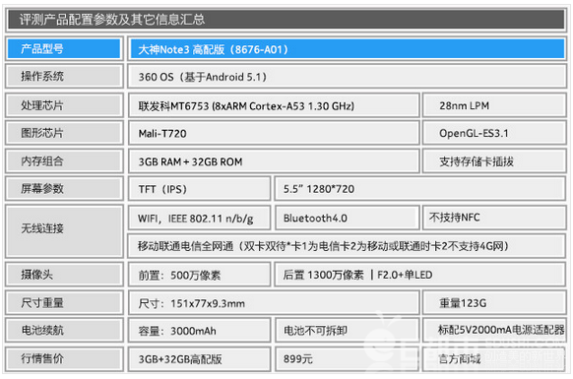
Task: Select '前置：500万像素' cell
Action: 199,275
